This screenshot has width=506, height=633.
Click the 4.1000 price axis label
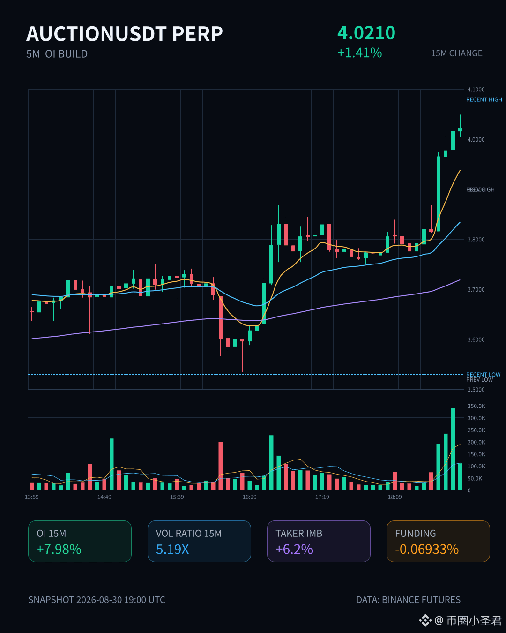(x=476, y=90)
